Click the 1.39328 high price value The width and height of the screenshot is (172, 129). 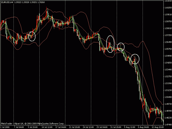coord(26,2)
